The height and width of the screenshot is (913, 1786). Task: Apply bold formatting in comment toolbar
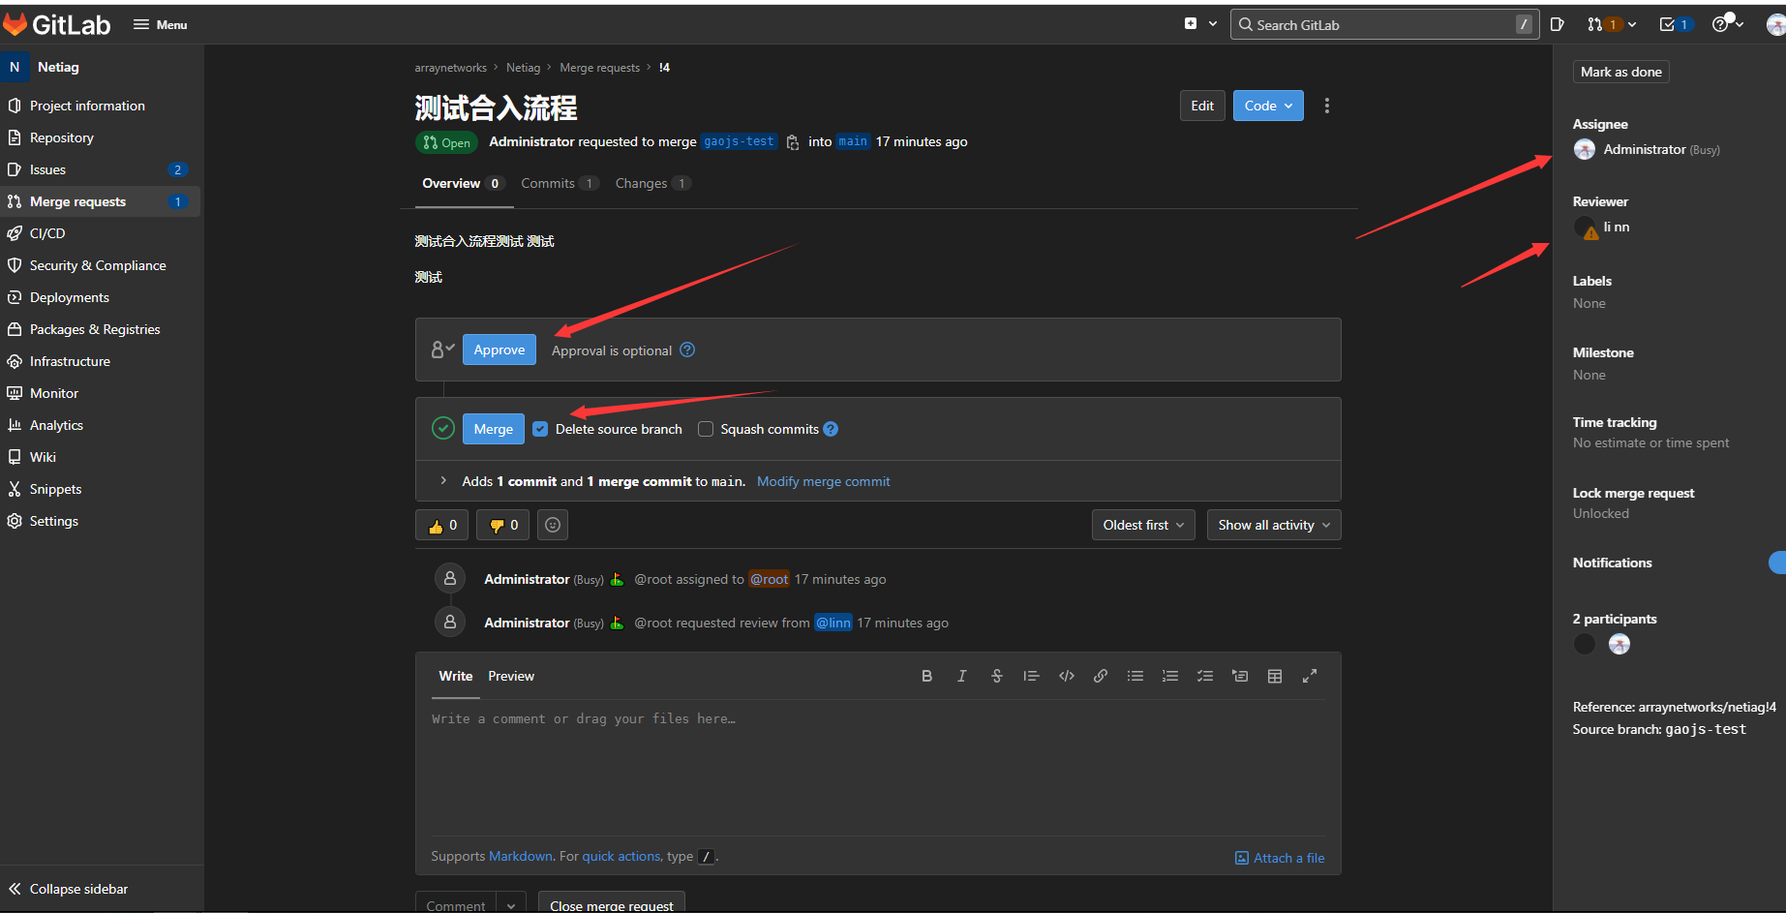[927, 676]
